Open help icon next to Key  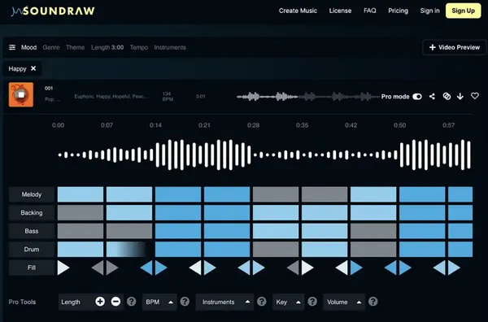[312, 302]
